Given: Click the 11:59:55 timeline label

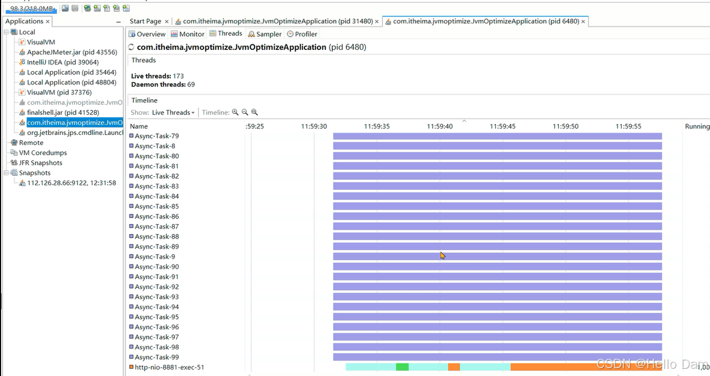Looking at the screenshot, I should pyautogui.click(x=628, y=126).
